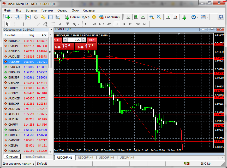Select the Crosshair tool

click(15, 24)
